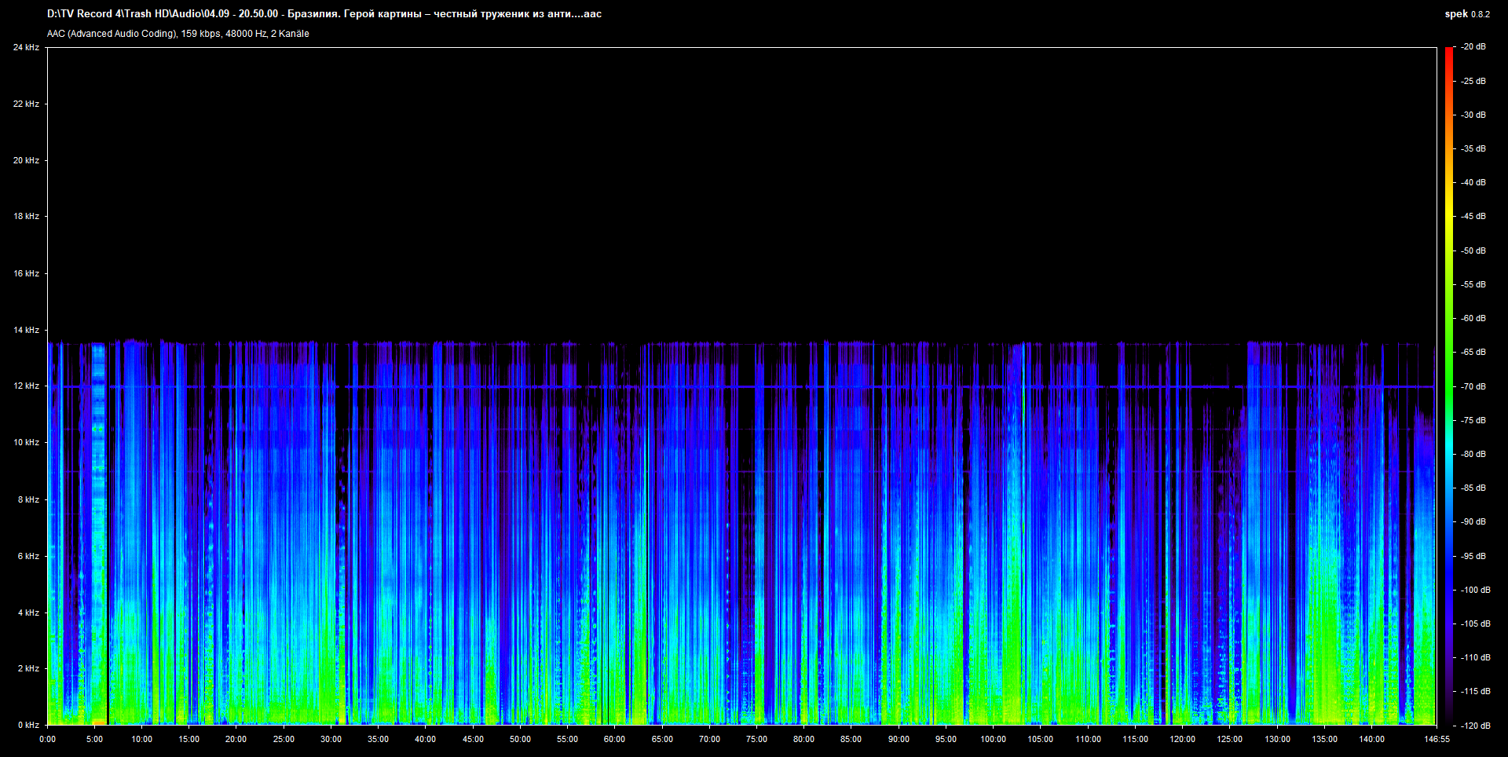Click the -70 dB color scale label

[1473, 386]
